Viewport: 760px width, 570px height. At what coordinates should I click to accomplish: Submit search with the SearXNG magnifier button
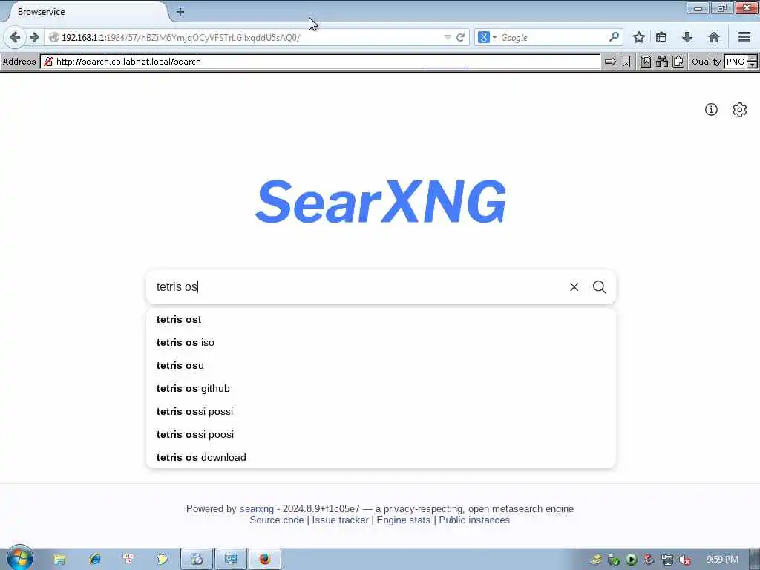pyautogui.click(x=600, y=287)
